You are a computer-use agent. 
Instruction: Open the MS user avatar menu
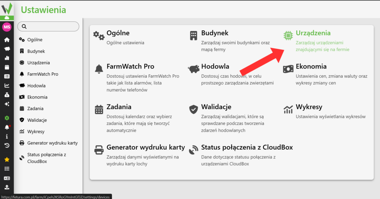coord(7,27)
